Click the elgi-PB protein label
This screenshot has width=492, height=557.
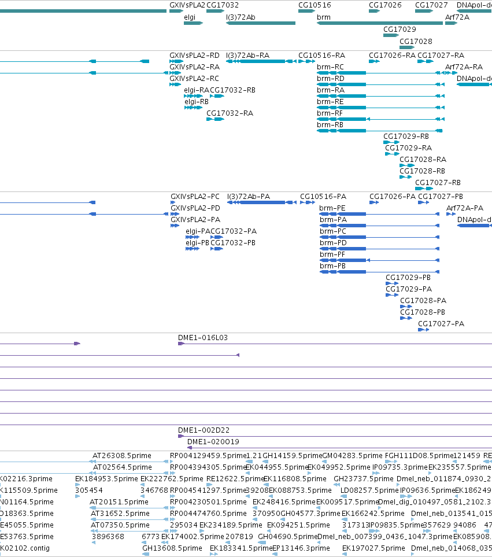[197, 243]
